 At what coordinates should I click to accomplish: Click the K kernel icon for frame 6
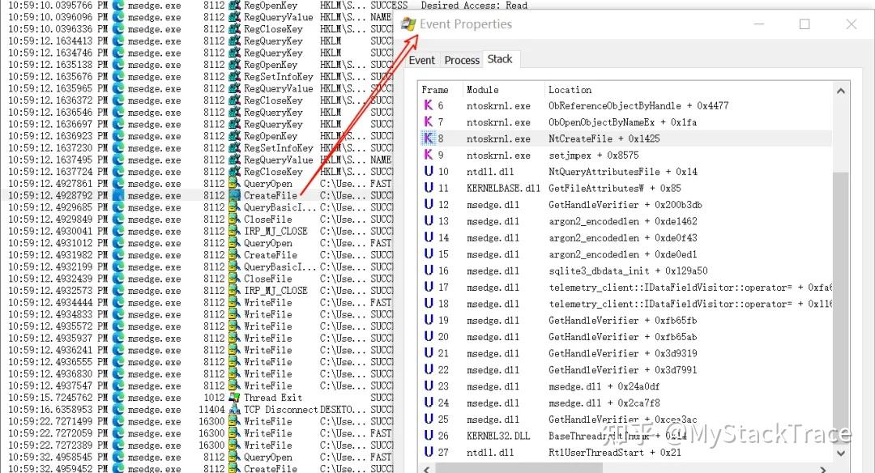429,105
